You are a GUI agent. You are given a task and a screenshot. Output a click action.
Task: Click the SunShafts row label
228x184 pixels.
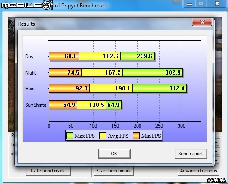tap(36, 105)
